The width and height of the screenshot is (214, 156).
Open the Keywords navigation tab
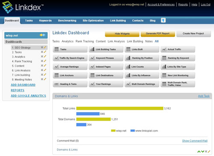pos(45,21)
